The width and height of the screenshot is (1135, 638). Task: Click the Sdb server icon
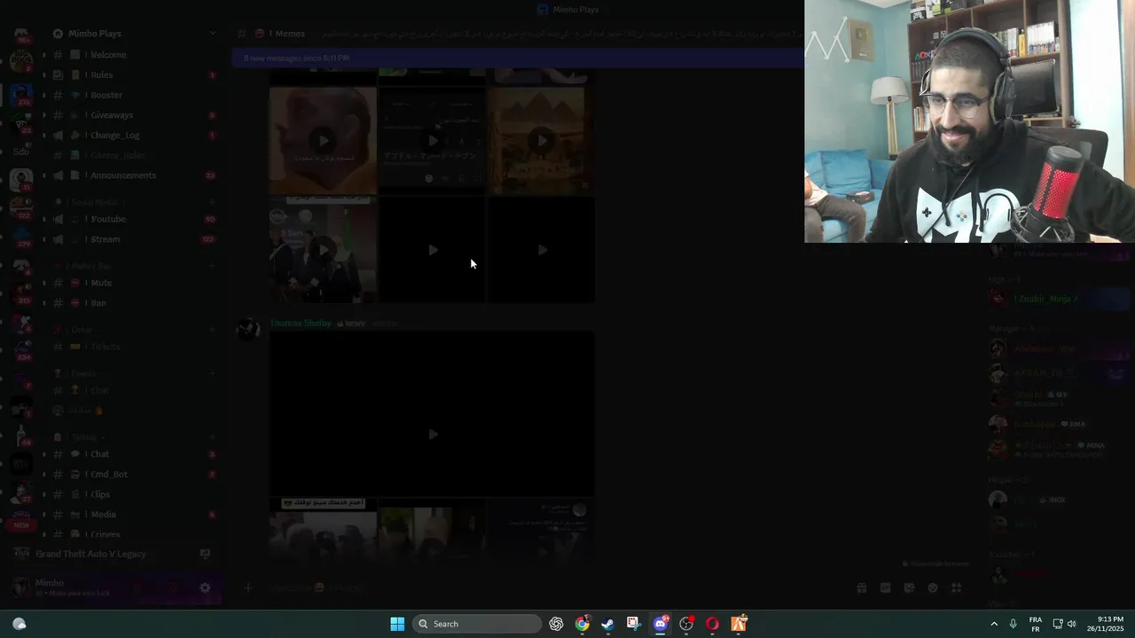21,152
